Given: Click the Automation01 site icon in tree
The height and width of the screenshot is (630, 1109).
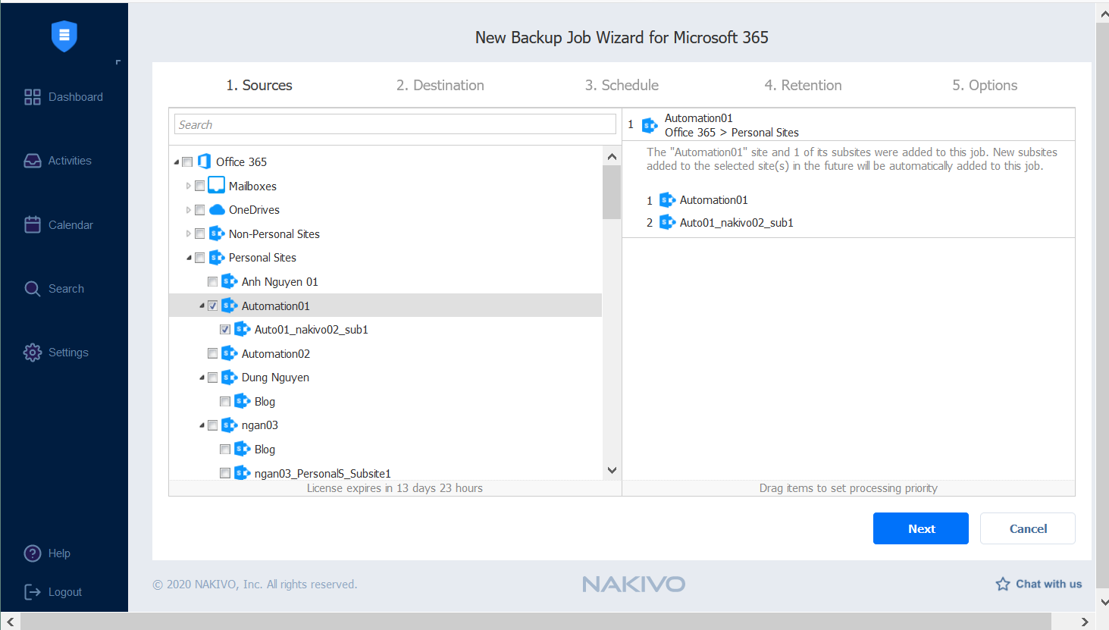Looking at the screenshot, I should tap(230, 306).
